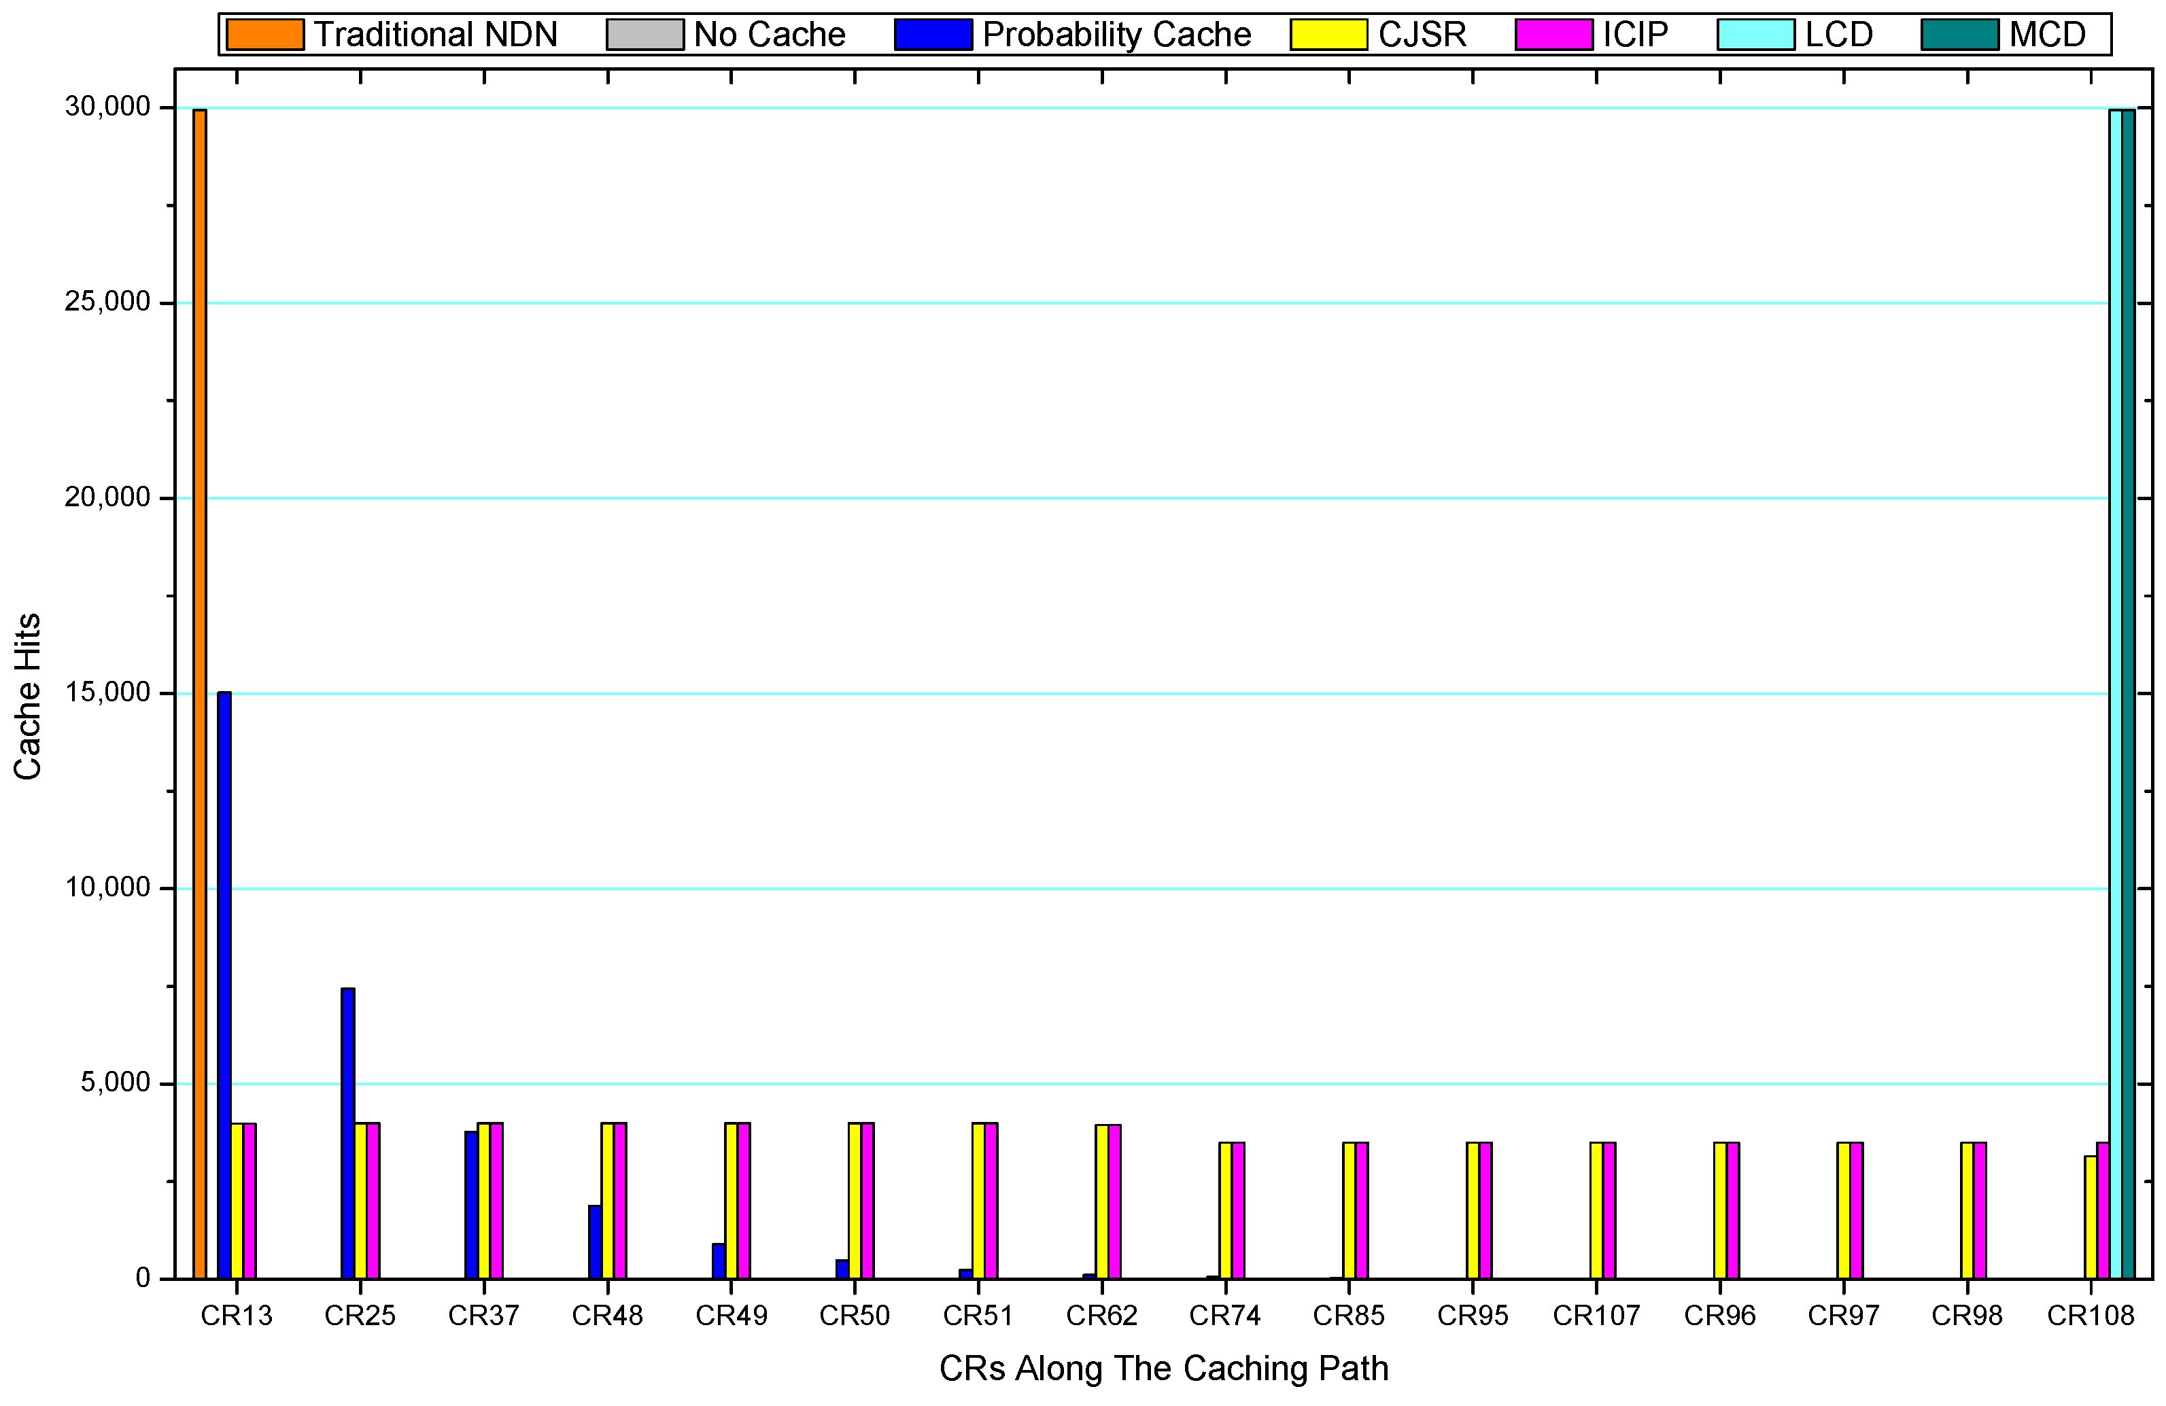Click the orange Traditional NDN legend swatch

(264, 35)
